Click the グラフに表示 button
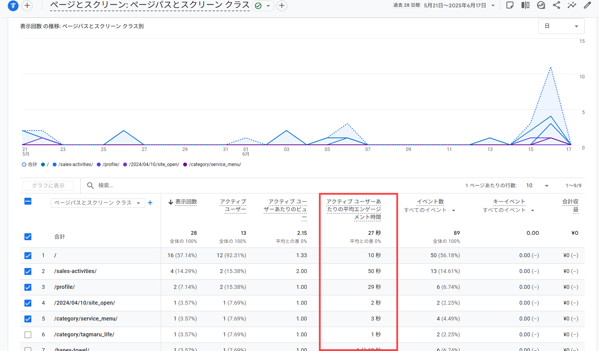This screenshot has height=351, width=599. click(x=48, y=186)
